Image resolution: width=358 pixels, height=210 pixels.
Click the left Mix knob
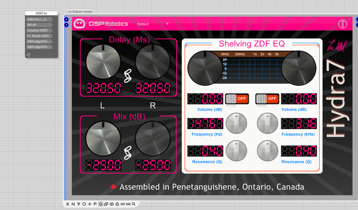[103, 139]
